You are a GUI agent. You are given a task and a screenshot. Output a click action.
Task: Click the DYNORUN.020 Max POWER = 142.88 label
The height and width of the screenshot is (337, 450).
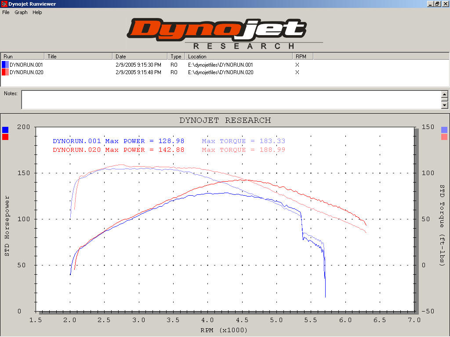pos(119,150)
